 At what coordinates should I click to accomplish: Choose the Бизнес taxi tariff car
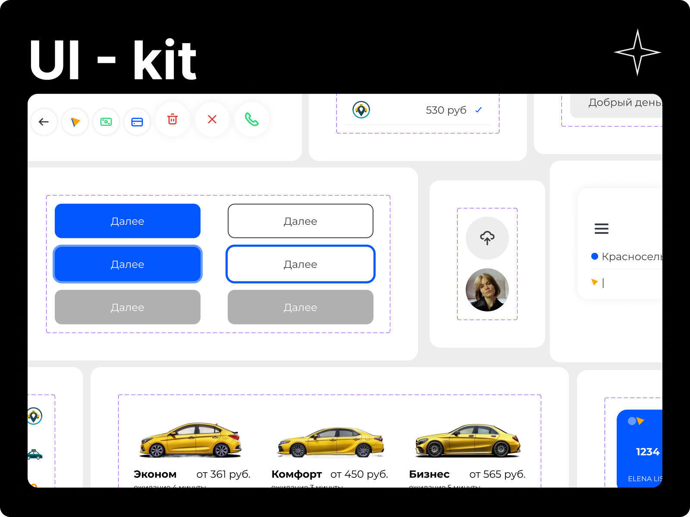(x=468, y=441)
